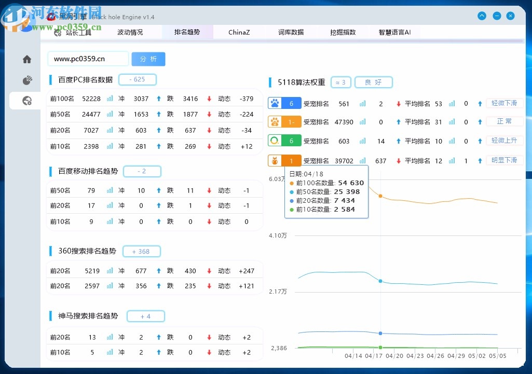
Task: Click the orange paw weight badge
Action: point(284,122)
